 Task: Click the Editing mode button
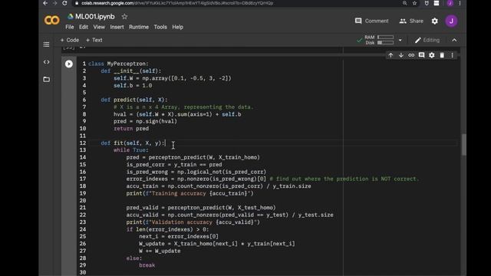point(427,40)
